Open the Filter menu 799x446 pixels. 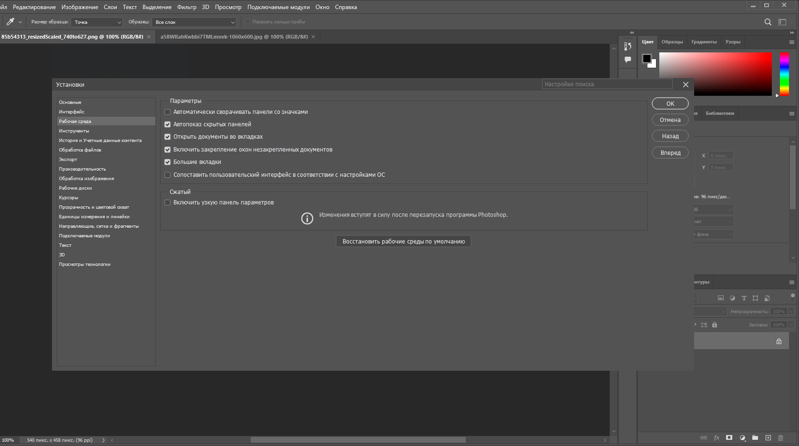(187, 7)
